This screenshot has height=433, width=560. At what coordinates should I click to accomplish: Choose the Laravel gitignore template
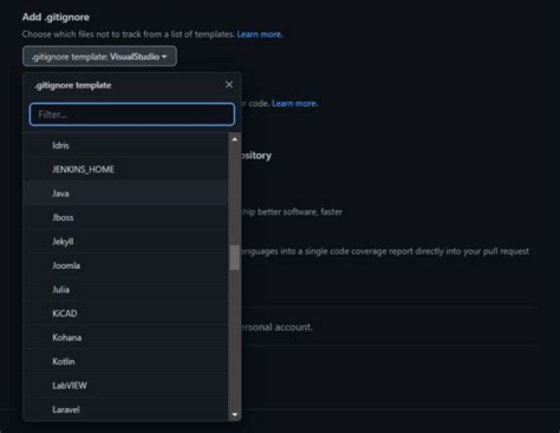click(65, 409)
